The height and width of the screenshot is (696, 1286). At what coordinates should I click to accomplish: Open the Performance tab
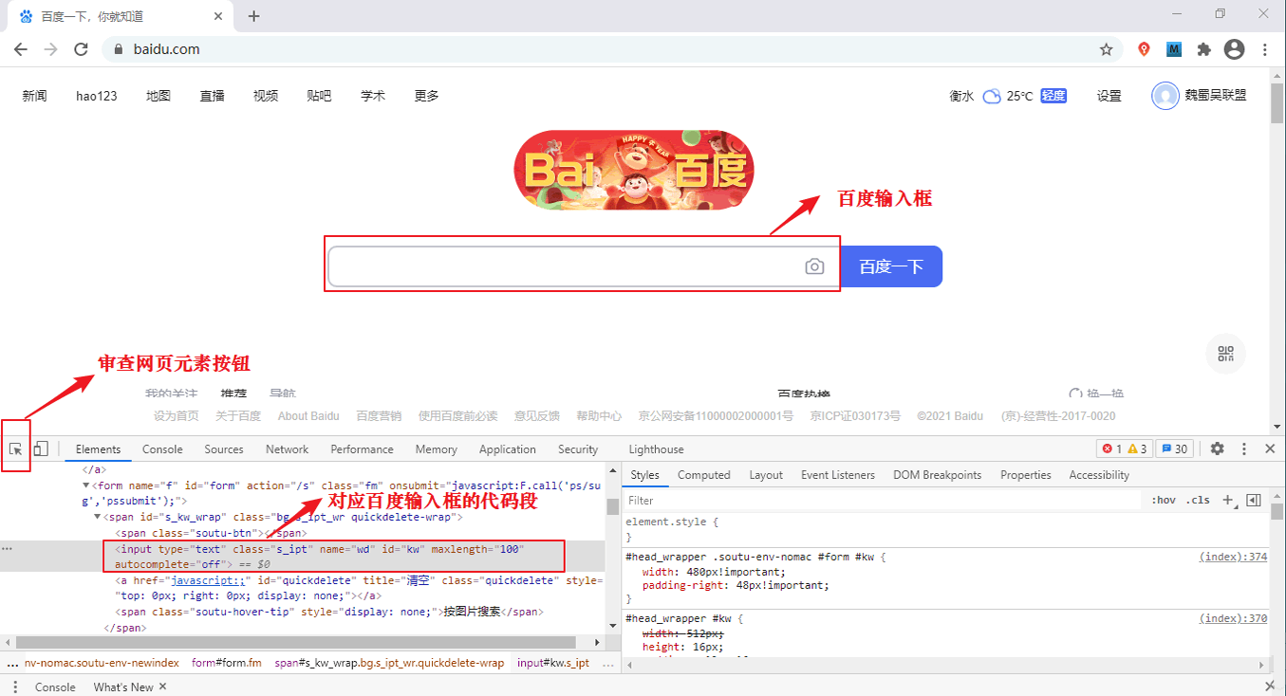(362, 449)
